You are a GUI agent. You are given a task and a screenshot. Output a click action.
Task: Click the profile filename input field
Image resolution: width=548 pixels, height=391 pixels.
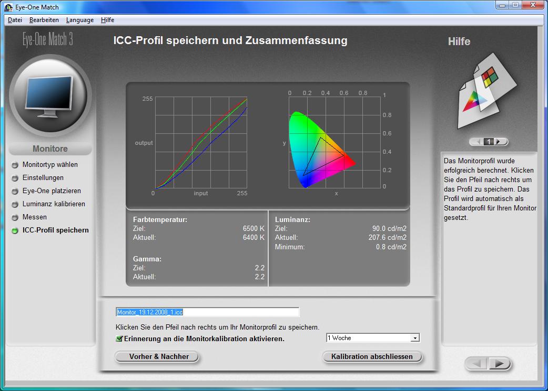pos(207,312)
